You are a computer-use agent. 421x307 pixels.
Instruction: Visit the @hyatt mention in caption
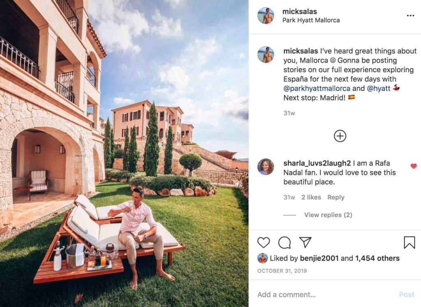378,88
